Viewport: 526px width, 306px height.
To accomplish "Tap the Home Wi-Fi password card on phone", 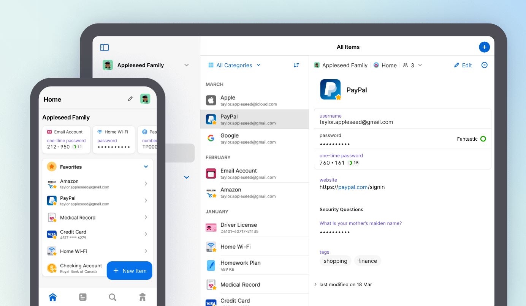I will click(114, 140).
